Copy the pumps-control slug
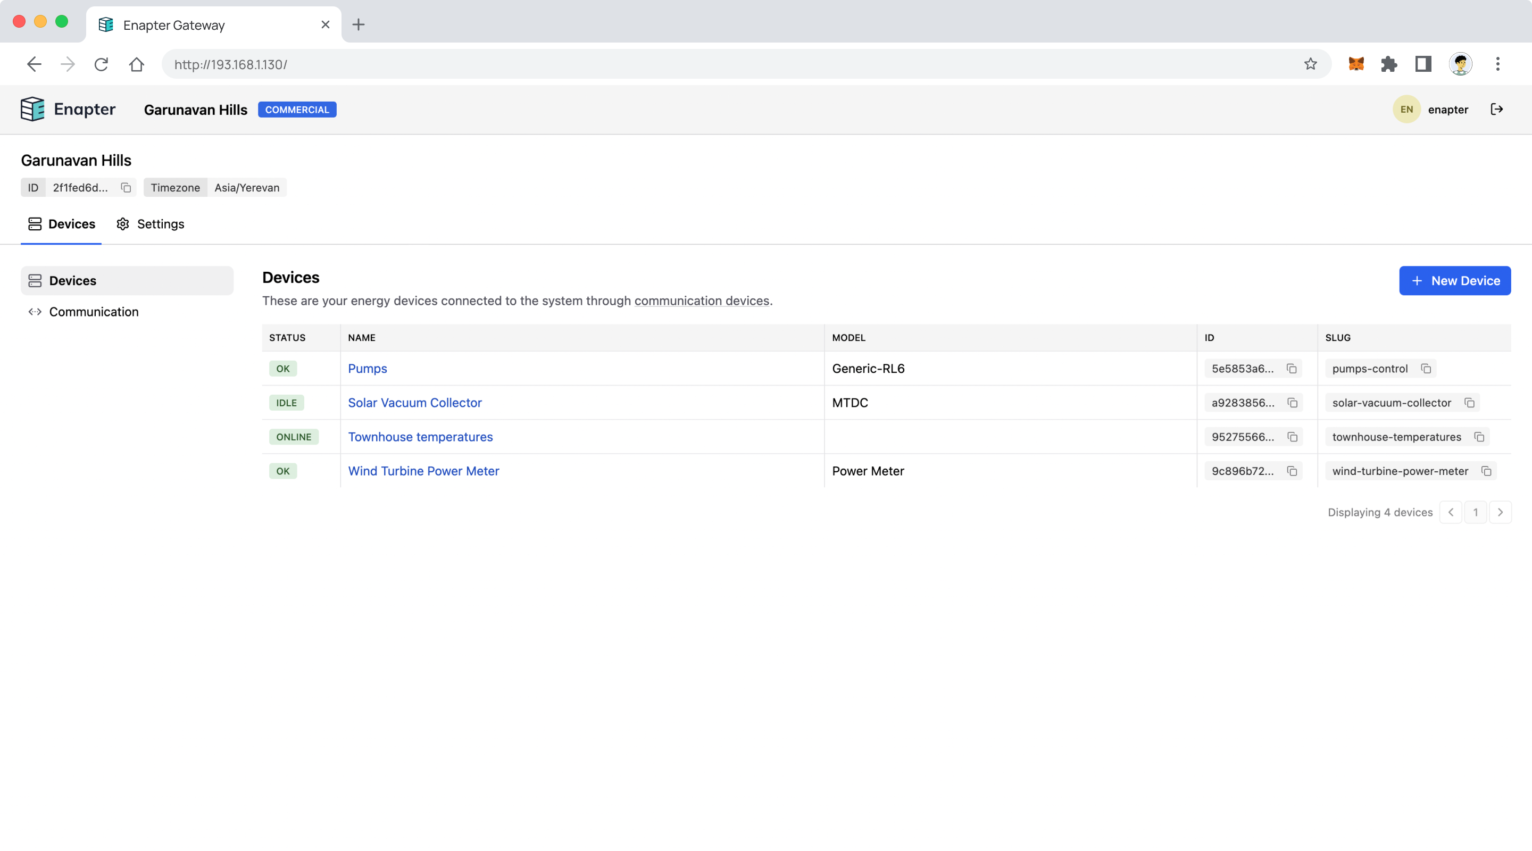The image size is (1532, 851). pos(1426,369)
